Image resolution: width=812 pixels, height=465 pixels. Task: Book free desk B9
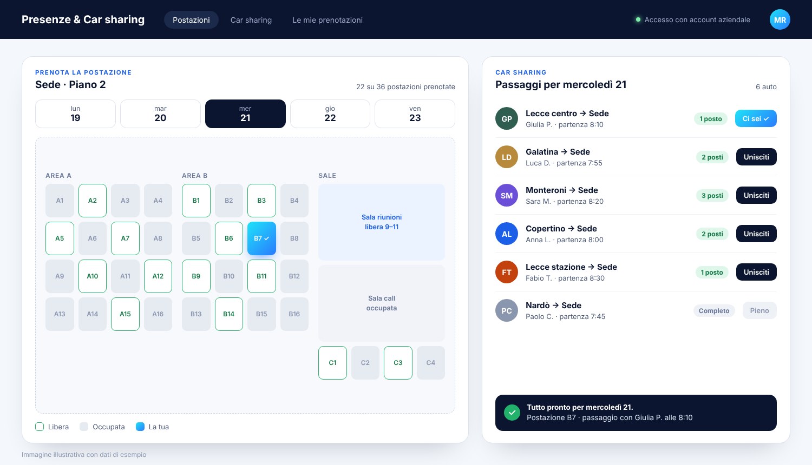pos(196,276)
